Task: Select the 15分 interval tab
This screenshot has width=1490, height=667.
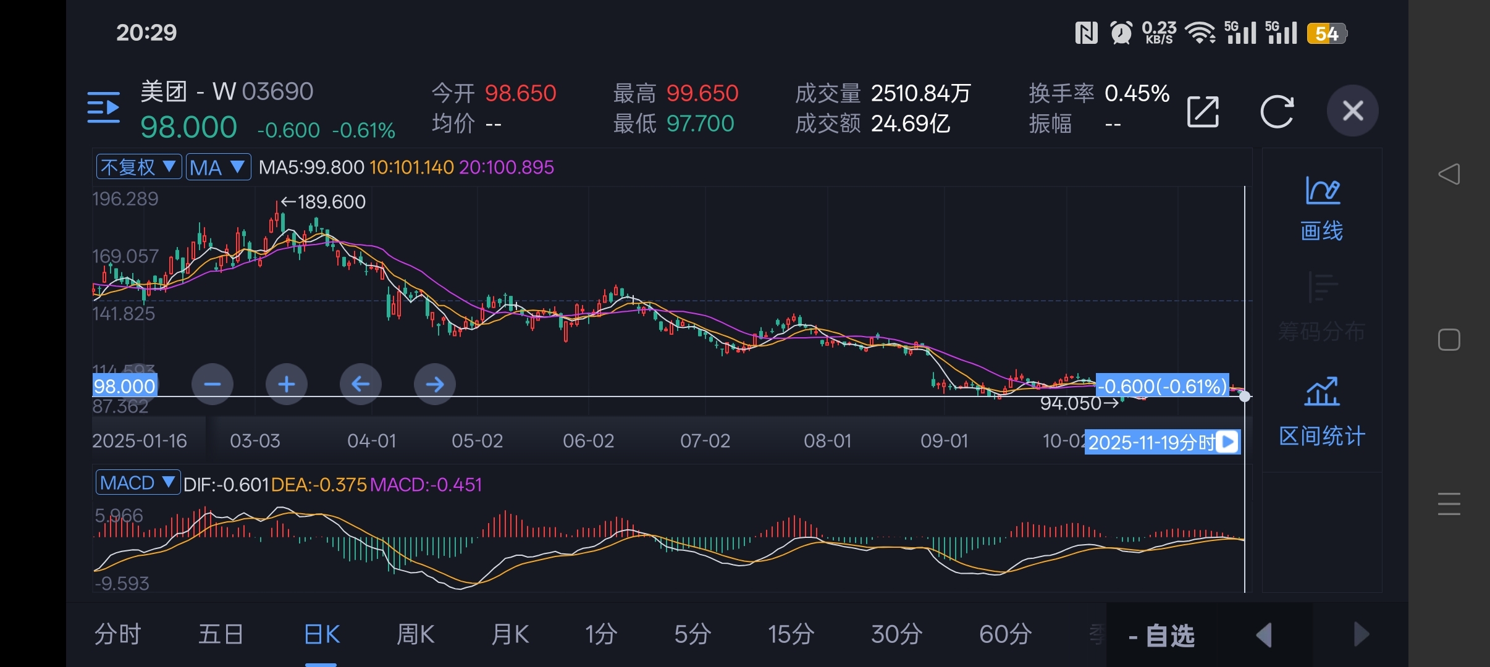Action: [x=791, y=634]
